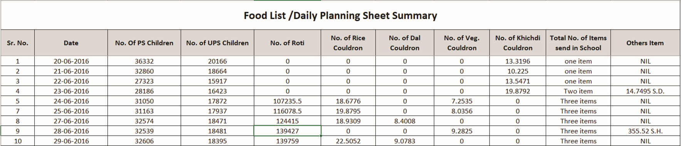681x146 pixels.
Task: Select the No. of Khichdi Couldron header
Action: point(518,43)
